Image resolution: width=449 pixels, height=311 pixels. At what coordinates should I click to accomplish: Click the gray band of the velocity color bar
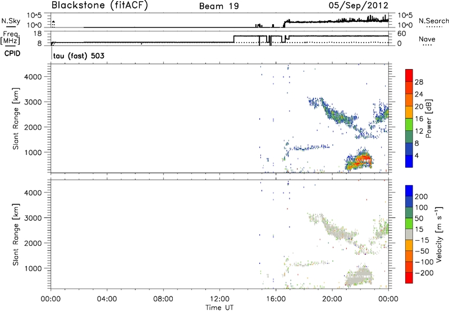tap(409, 235)
